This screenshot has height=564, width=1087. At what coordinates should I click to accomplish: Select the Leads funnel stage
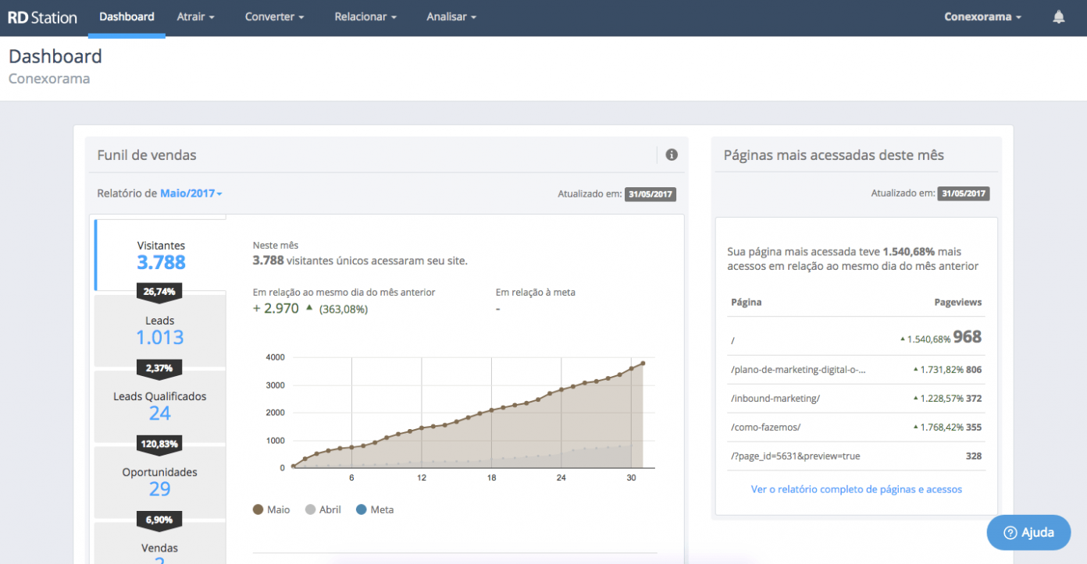tap(160, 330)
